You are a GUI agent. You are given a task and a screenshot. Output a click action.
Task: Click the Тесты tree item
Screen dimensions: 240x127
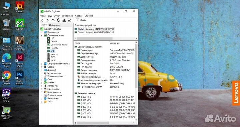click(x=49, y=102)
